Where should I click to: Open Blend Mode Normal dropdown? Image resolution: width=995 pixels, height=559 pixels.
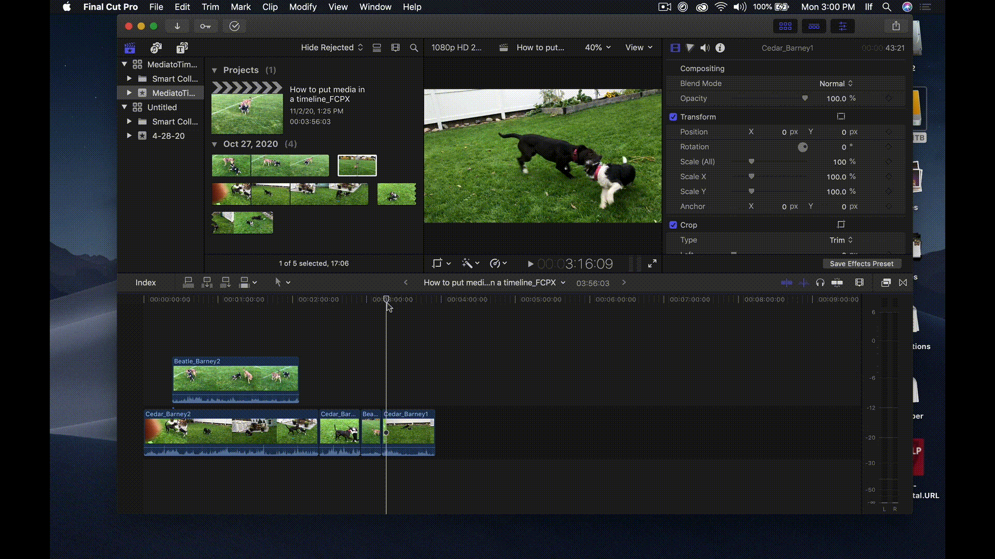[x=836, y=83]
